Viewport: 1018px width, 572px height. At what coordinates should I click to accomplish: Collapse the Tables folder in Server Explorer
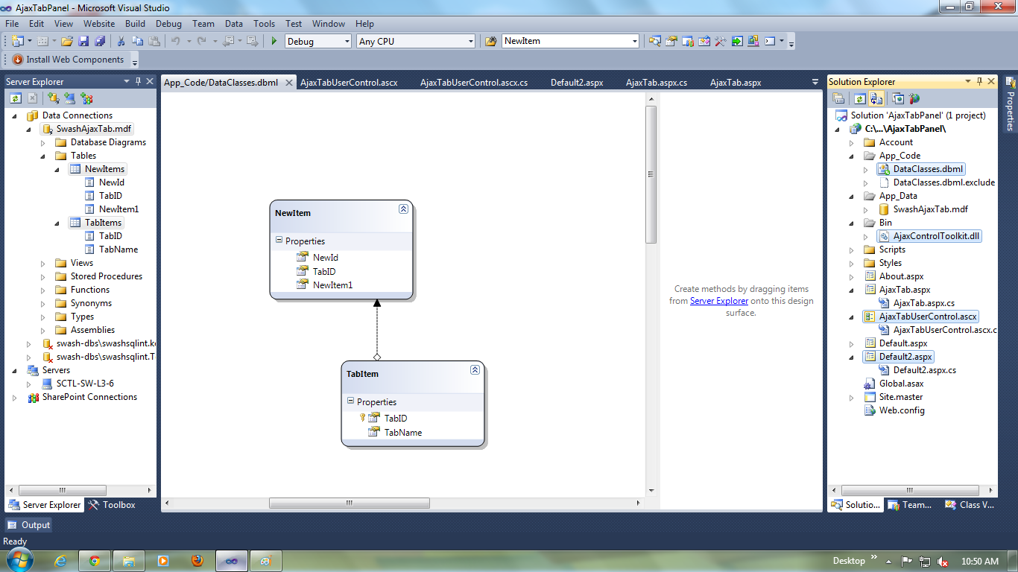click(43, 156)
